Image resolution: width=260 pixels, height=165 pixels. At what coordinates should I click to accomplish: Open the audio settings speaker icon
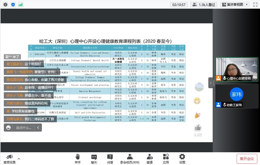(9, 157)
